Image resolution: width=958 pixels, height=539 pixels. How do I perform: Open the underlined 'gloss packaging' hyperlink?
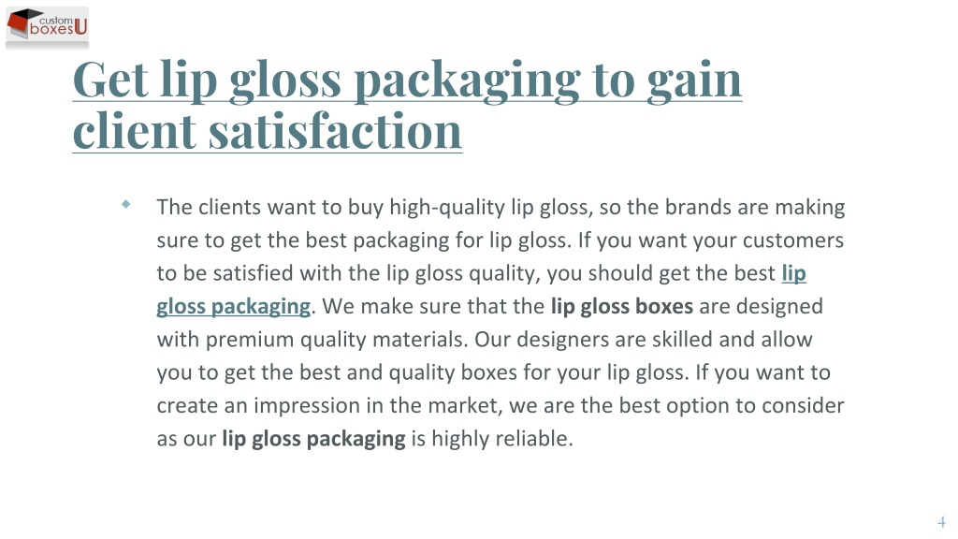pyautogui.click(x=233, y=306)
